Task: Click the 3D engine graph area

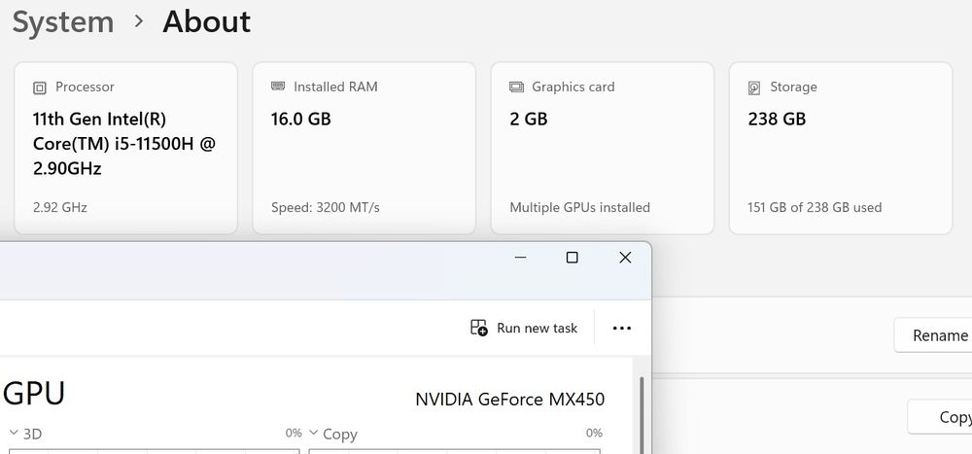Action: click(x=155, y=451)
